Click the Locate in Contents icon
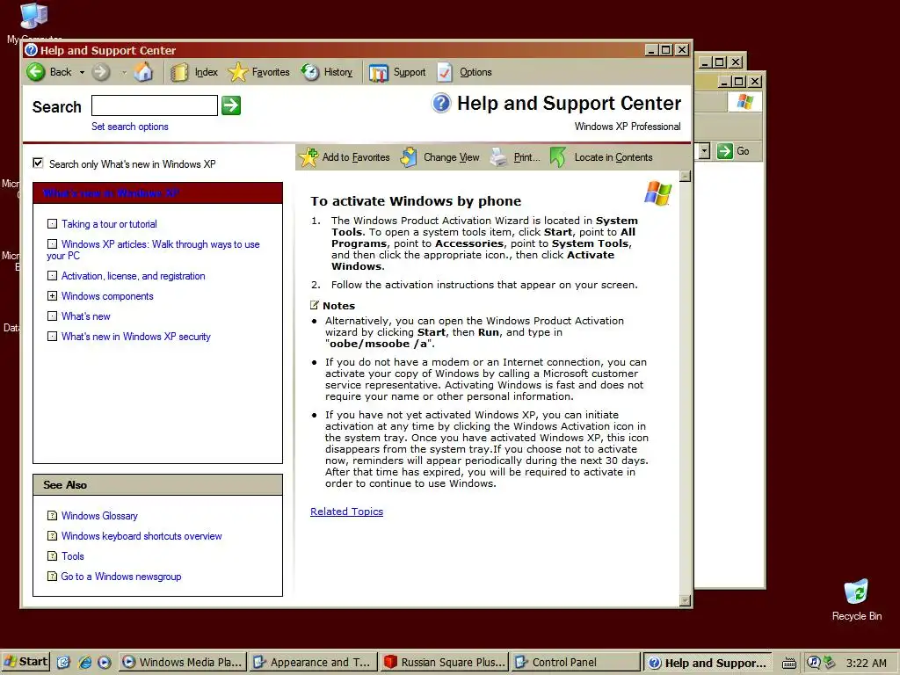The width and height of the screenshot is (900, 675). (x=558, y=156)
